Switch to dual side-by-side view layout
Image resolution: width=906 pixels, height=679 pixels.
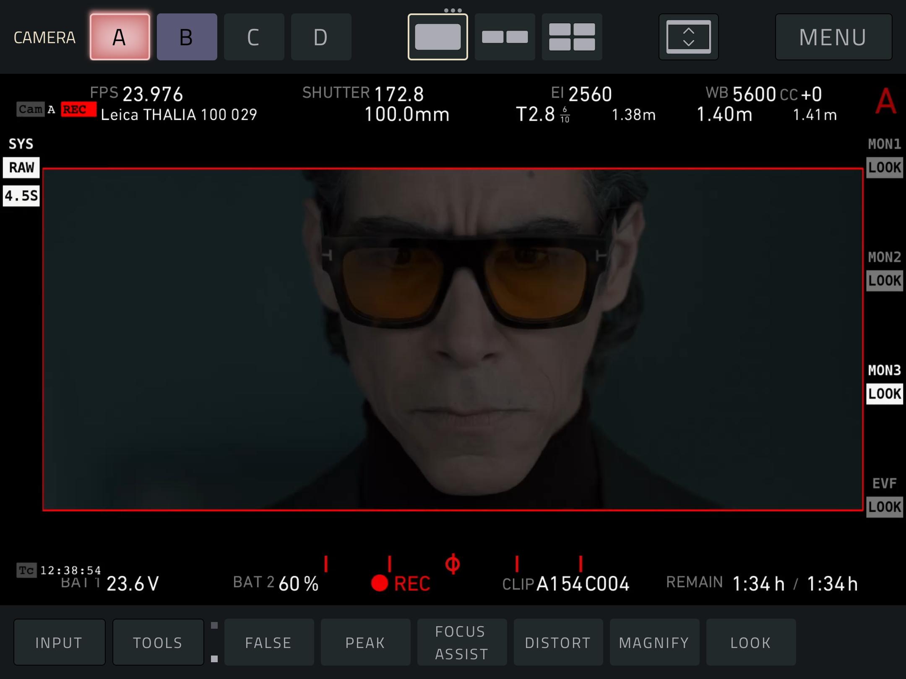505,37
